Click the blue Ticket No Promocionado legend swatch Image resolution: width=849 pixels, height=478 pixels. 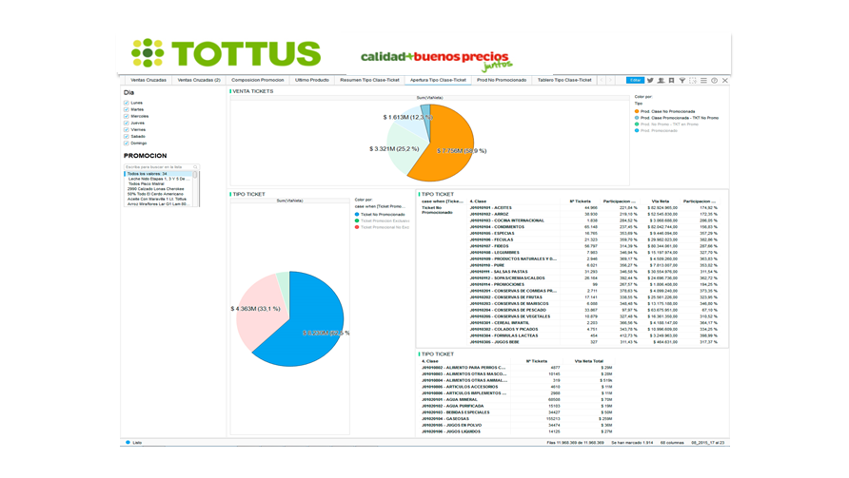click(357, 215)
